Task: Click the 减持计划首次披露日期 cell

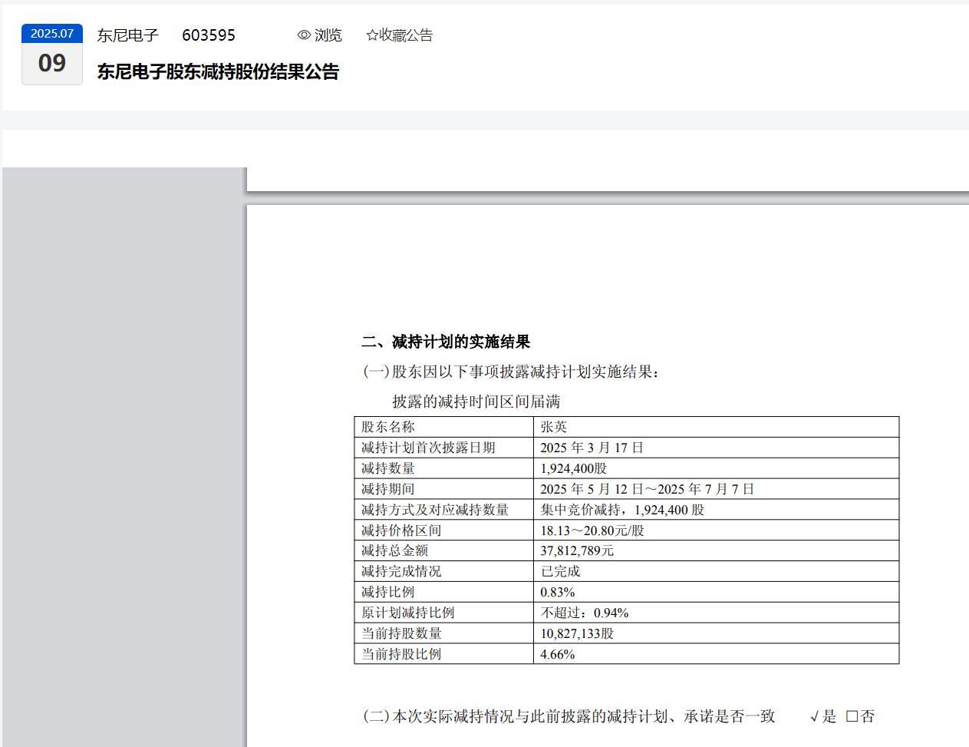Action: coord(444,448)
